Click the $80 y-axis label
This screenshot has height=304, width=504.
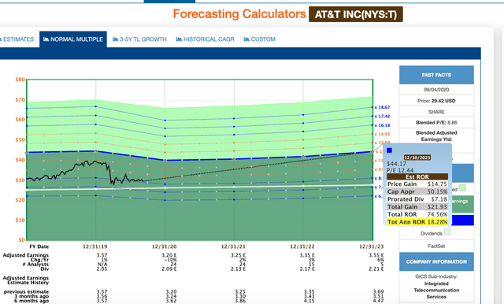coord(20,80)
